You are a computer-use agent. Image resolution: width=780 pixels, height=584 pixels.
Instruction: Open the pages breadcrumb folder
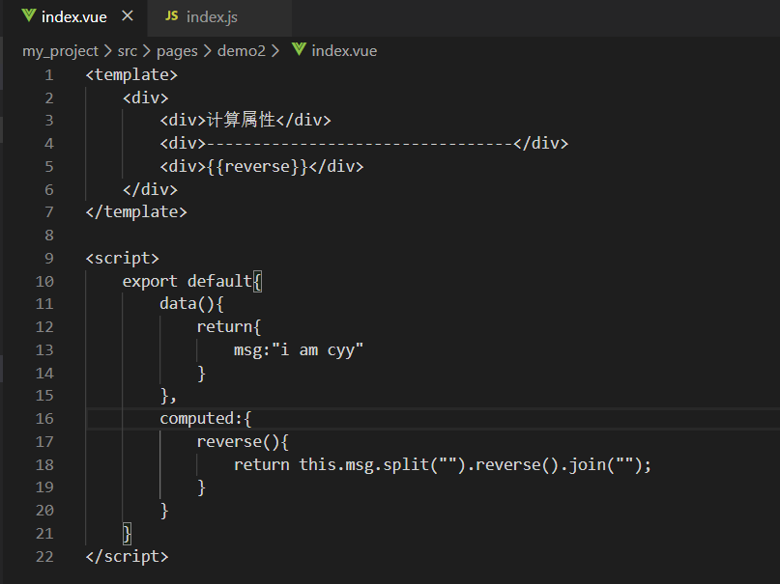click(x=176, y=51)
